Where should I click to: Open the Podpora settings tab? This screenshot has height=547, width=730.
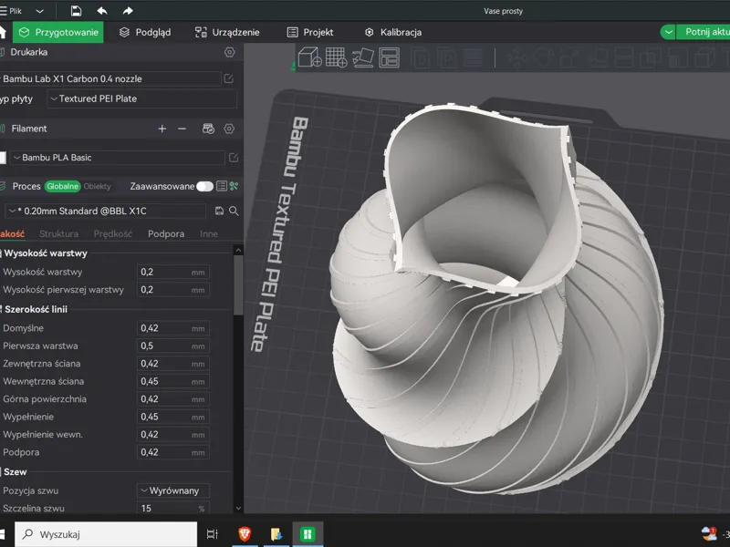point(166,234)
